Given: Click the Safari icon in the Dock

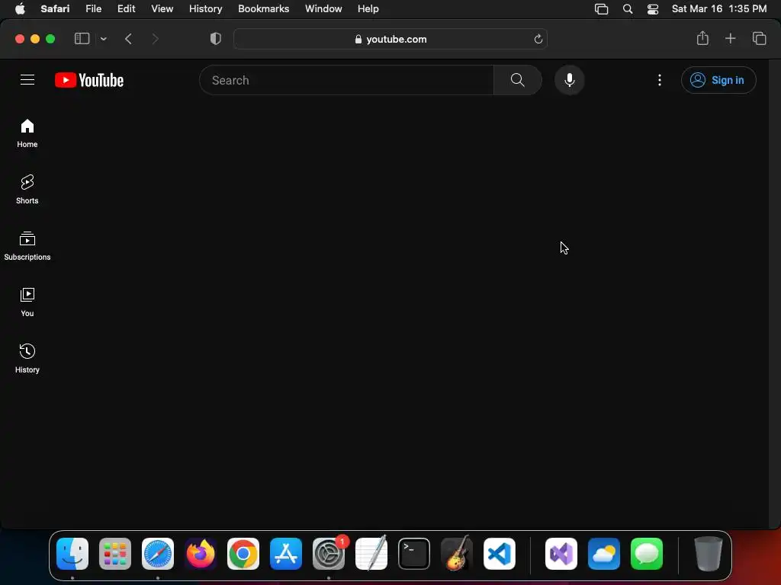Looking at the screenshot, I should coord(158,554).
